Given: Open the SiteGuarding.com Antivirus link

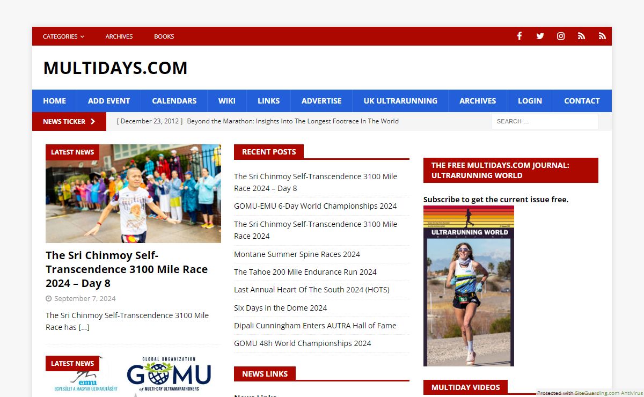Looking at the screenshot, I should tap(609, 393).
